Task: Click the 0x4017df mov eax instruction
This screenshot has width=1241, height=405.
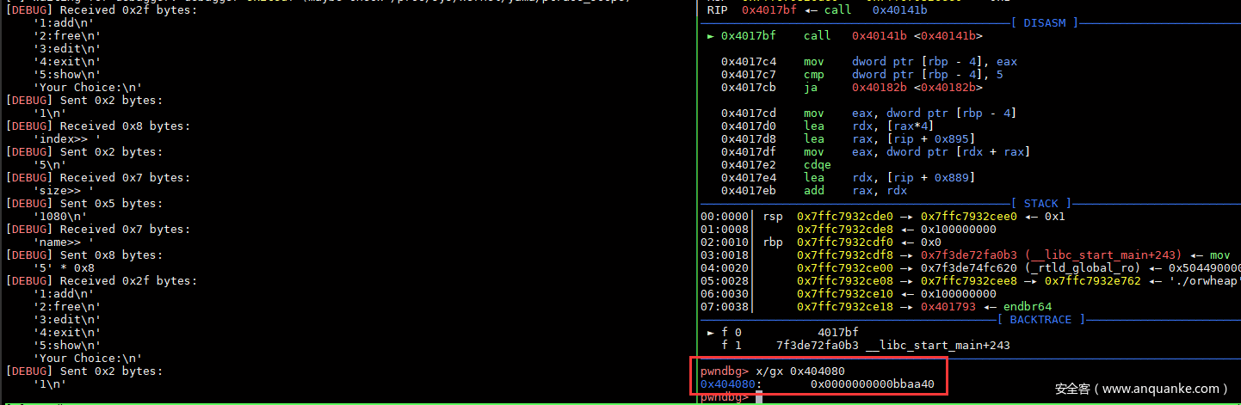Action: click(876, 151)
